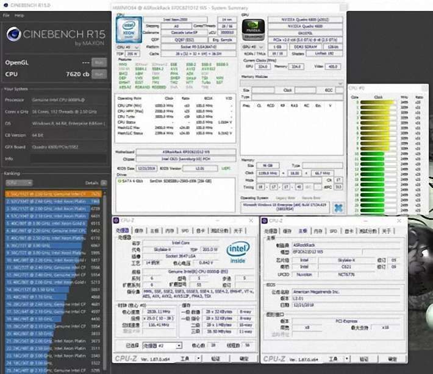Click the 确定 button in right CPU-Z
The image size is (433, 374).
[x=392, y=359]
